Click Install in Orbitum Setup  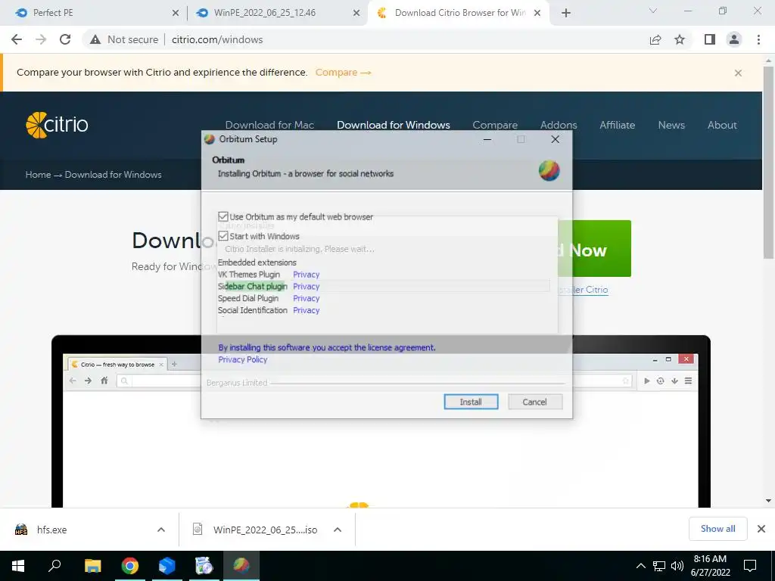(x=471, y=402)
